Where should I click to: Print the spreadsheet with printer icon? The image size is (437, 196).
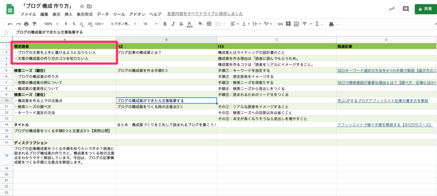[x=26, y=24]
